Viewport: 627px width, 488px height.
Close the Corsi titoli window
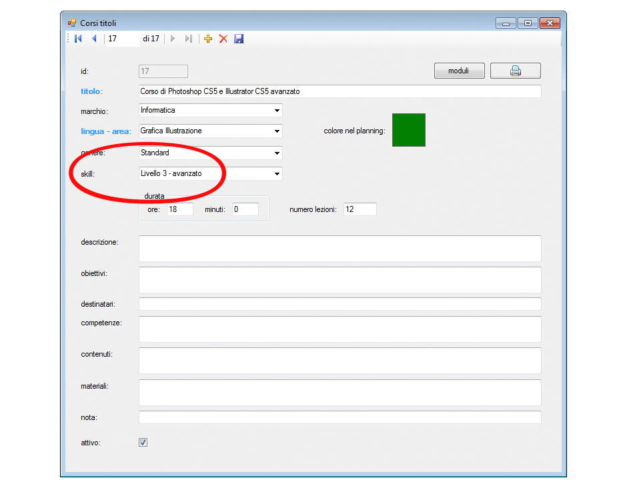pyautogui.click(x=550, y=23)
